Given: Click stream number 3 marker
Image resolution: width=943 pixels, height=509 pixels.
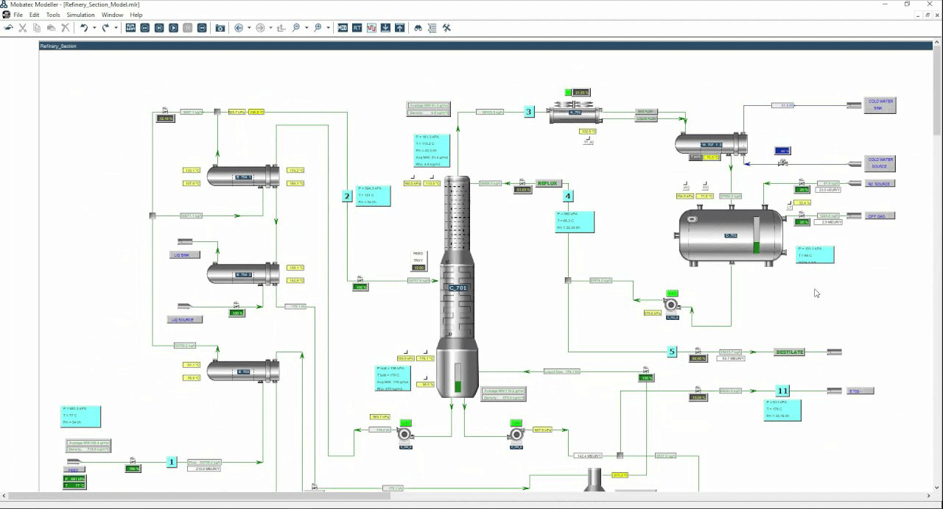Looking at the screenshot, I should [x=529, y=112].
